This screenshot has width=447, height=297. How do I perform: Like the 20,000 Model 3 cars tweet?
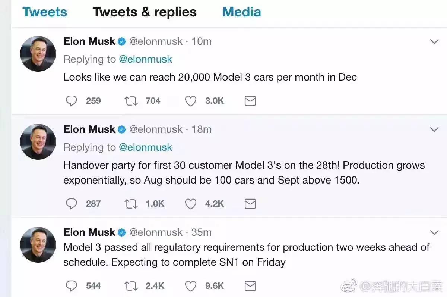click(191, 101)
